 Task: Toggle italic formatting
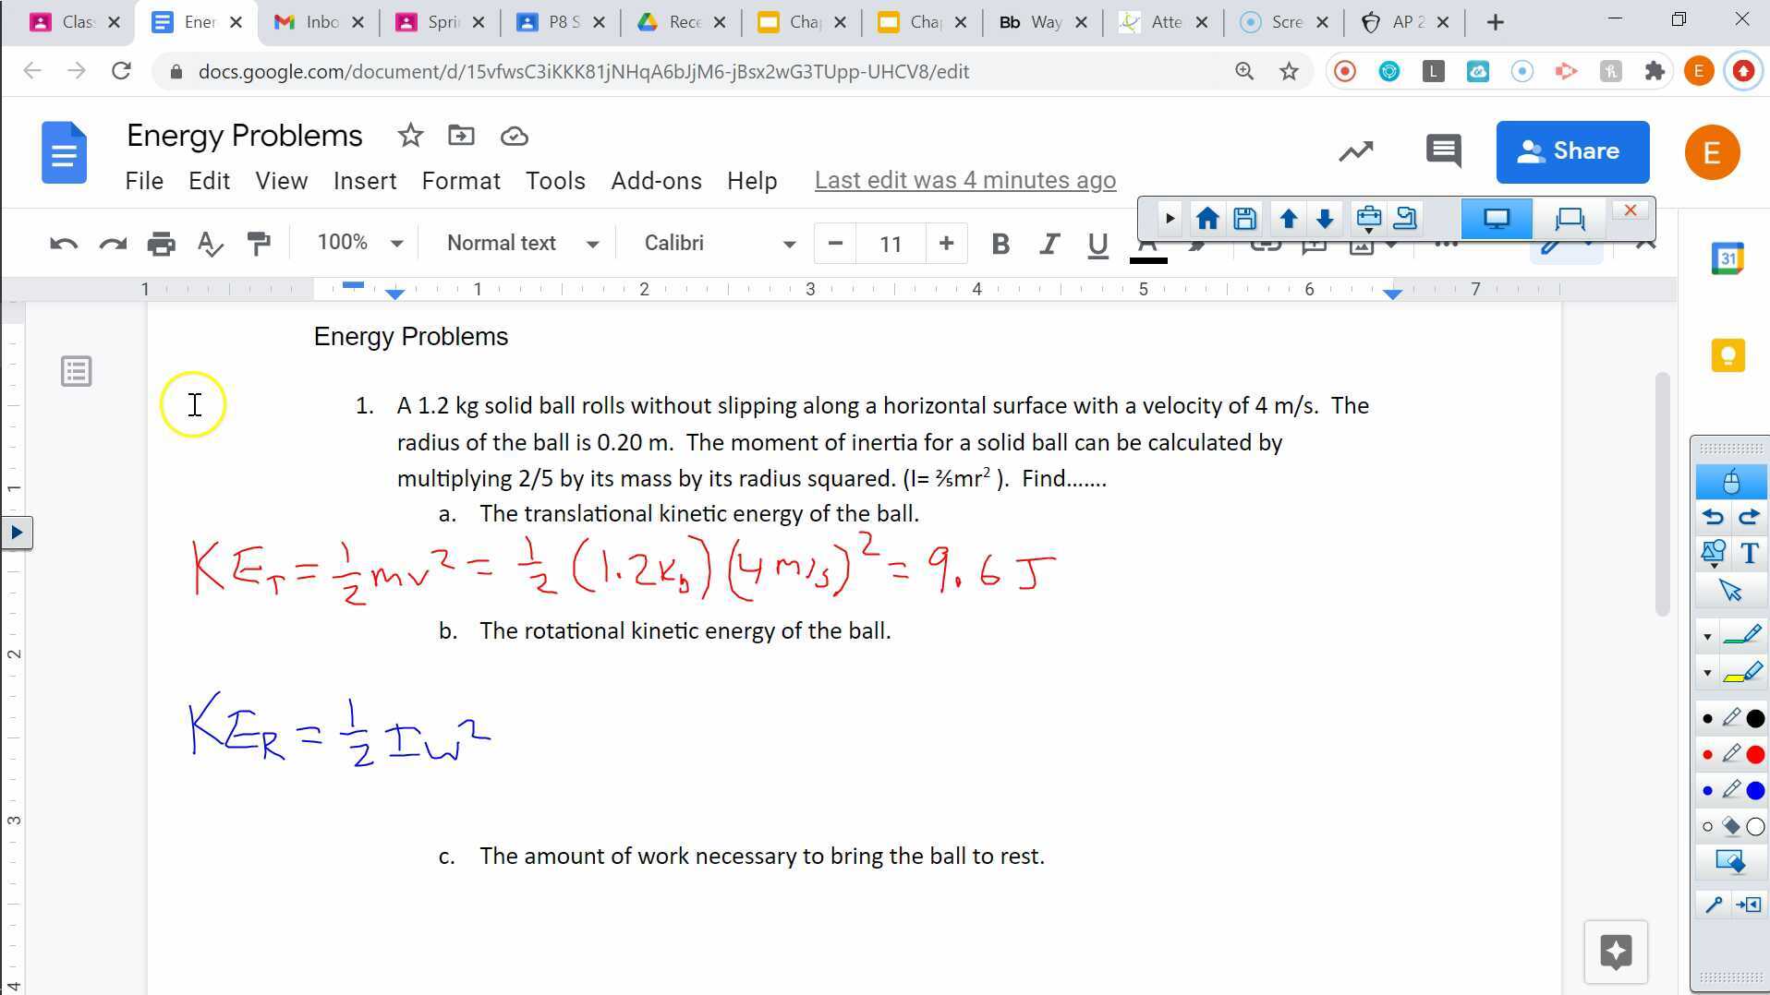click(x=1049, y=244)
